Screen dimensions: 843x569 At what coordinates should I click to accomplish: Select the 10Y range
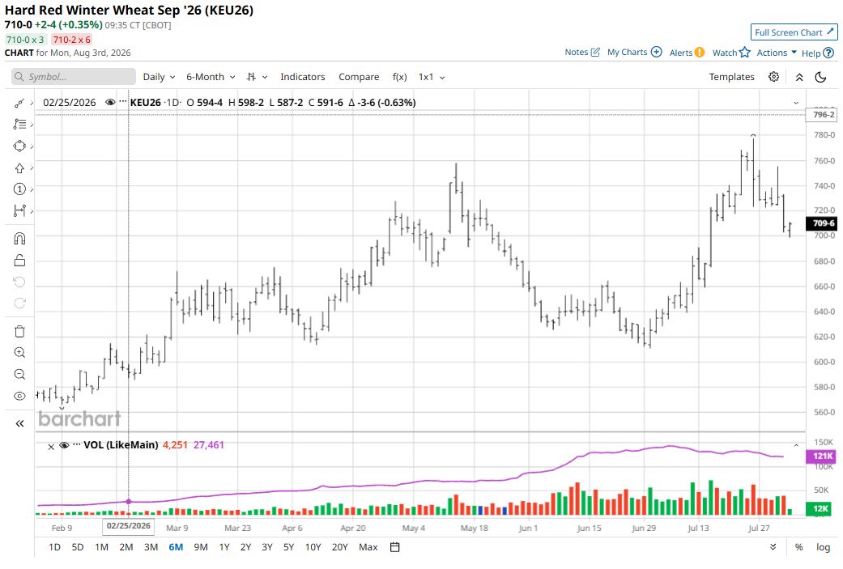click(313, 547)
